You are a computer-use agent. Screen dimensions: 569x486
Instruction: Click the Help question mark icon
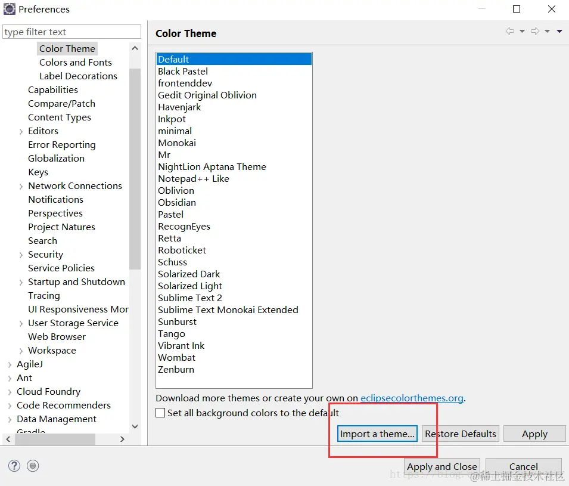[x=14, y=466]
